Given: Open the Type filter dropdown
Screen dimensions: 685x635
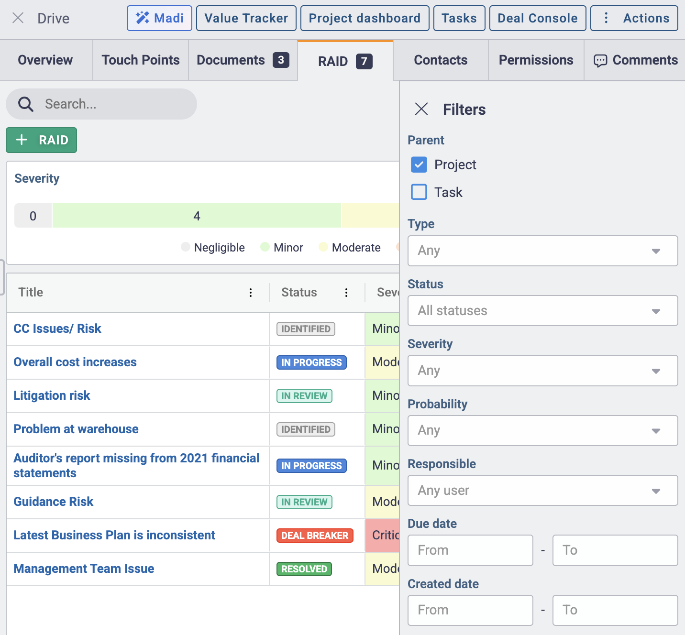Looking at the screenshot, I should (543, 251).
